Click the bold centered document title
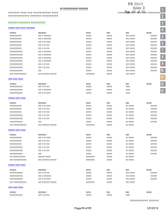Image resolution: width=166 pixels, height=215 pixels. pos(74,9)
